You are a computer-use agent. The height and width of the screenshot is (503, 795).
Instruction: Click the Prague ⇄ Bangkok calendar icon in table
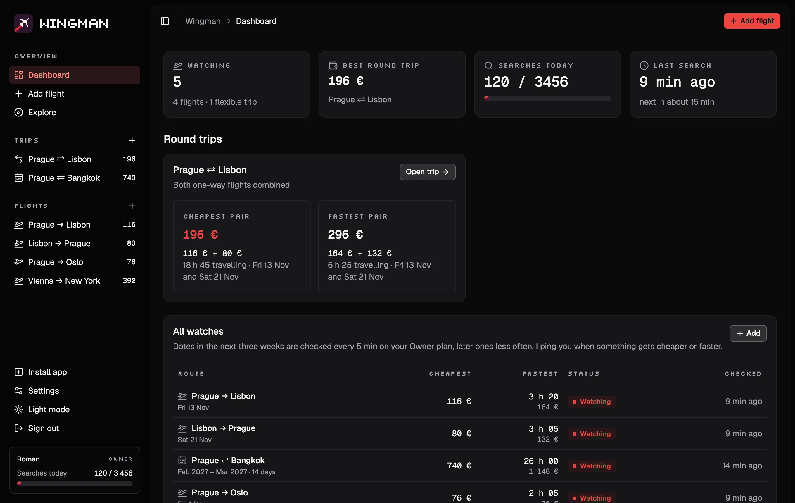click(182, 460)
